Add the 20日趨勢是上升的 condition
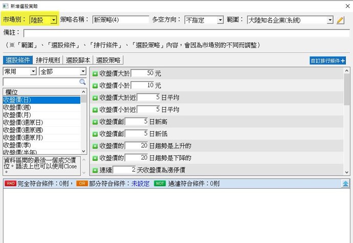353x243 pixels. coord(95,146)
